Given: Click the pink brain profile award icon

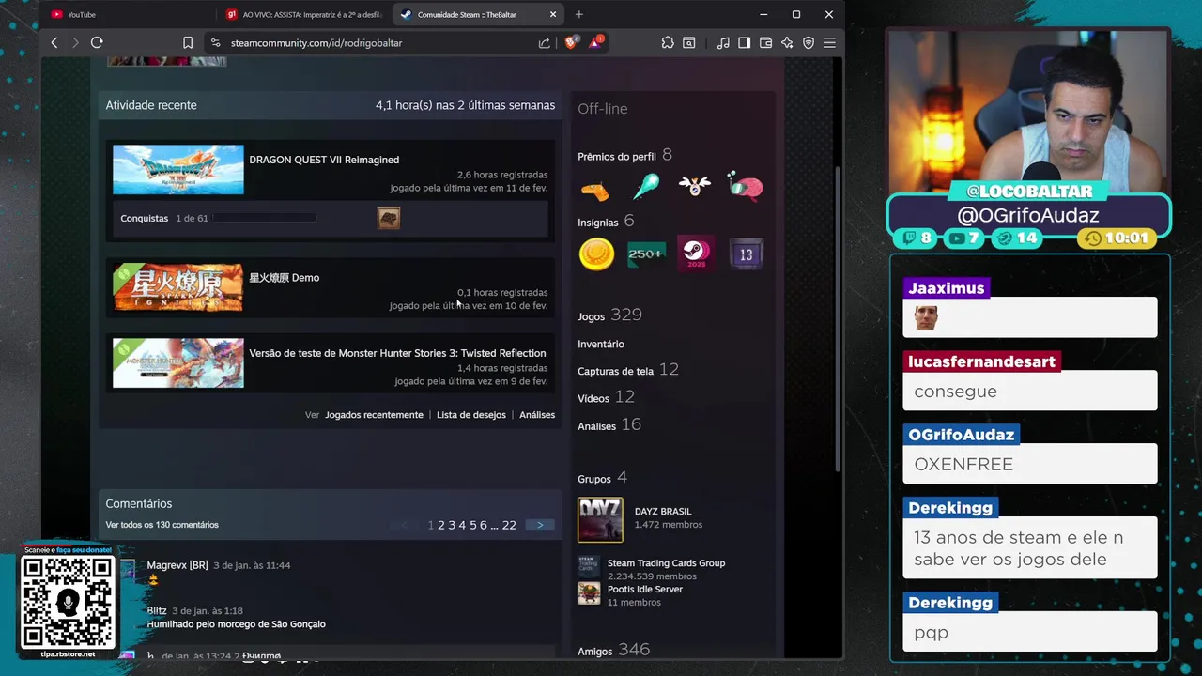Looking at the screenshot, I should pos(745,186).
